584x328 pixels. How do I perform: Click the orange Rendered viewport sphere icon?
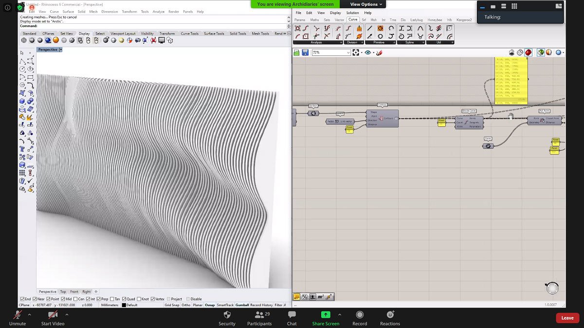coord(56,40)
